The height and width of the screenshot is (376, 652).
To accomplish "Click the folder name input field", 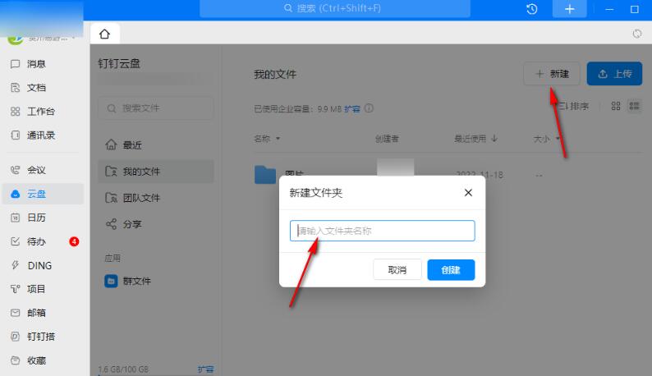I will 383,231.
